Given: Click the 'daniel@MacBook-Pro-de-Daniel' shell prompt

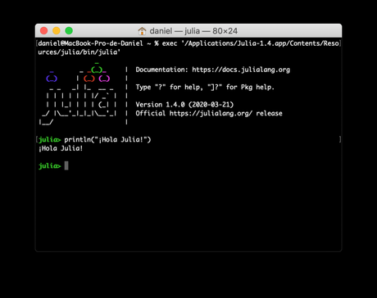Looking at the screenshot, I should (x=90, y=43).
